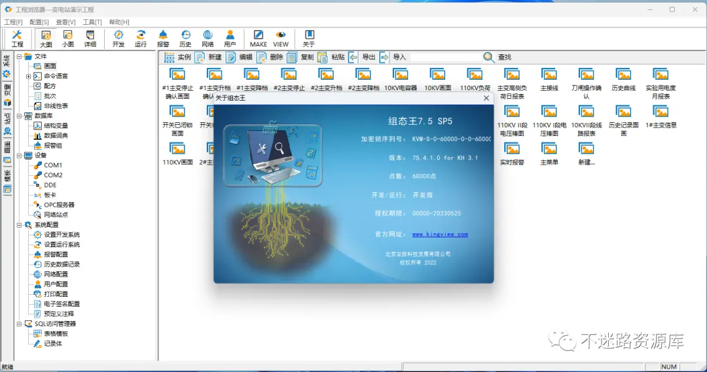Select the 实时报警 picture thumbnail
The width and height of the screenshot is (707, 372).
(x=512, y=154)
